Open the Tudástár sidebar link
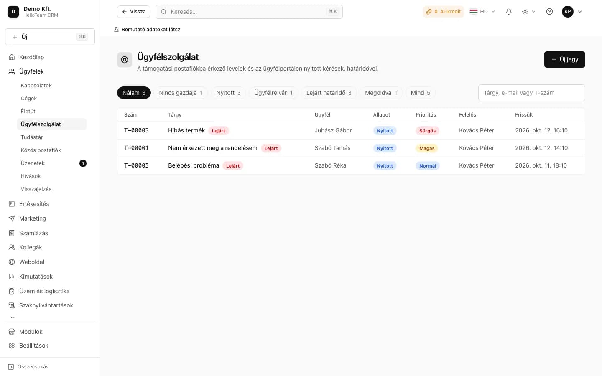The width and height of the screenshot is (602, 376). [x=51, y=137]
